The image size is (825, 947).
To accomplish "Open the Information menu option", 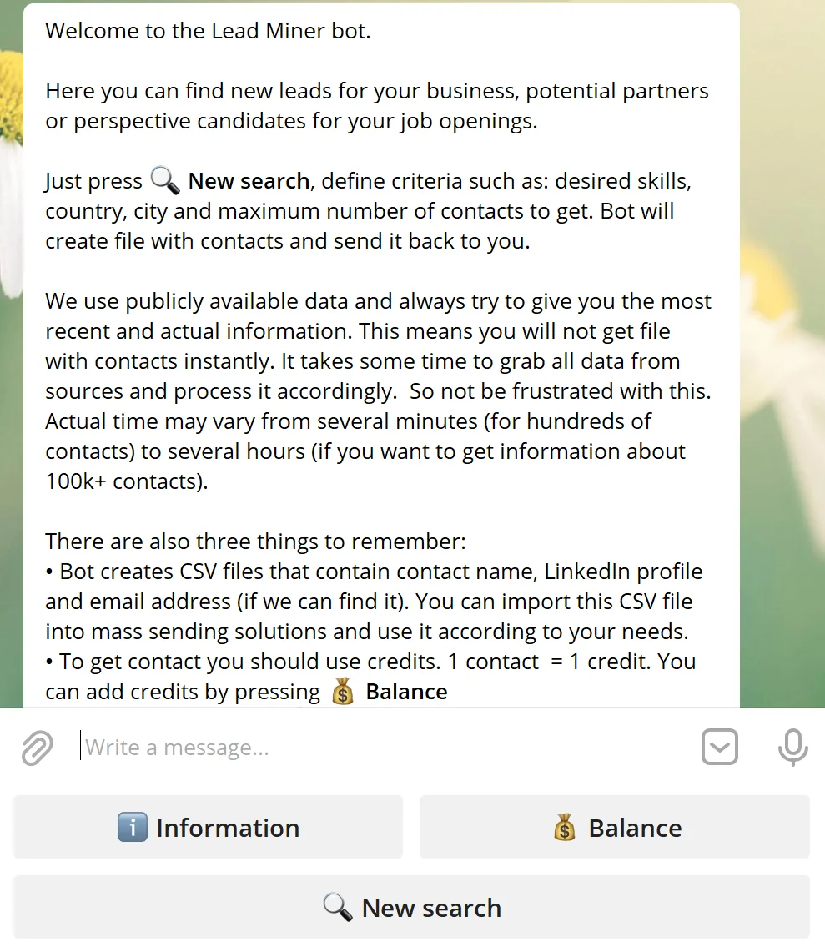I will coord(207,827).
